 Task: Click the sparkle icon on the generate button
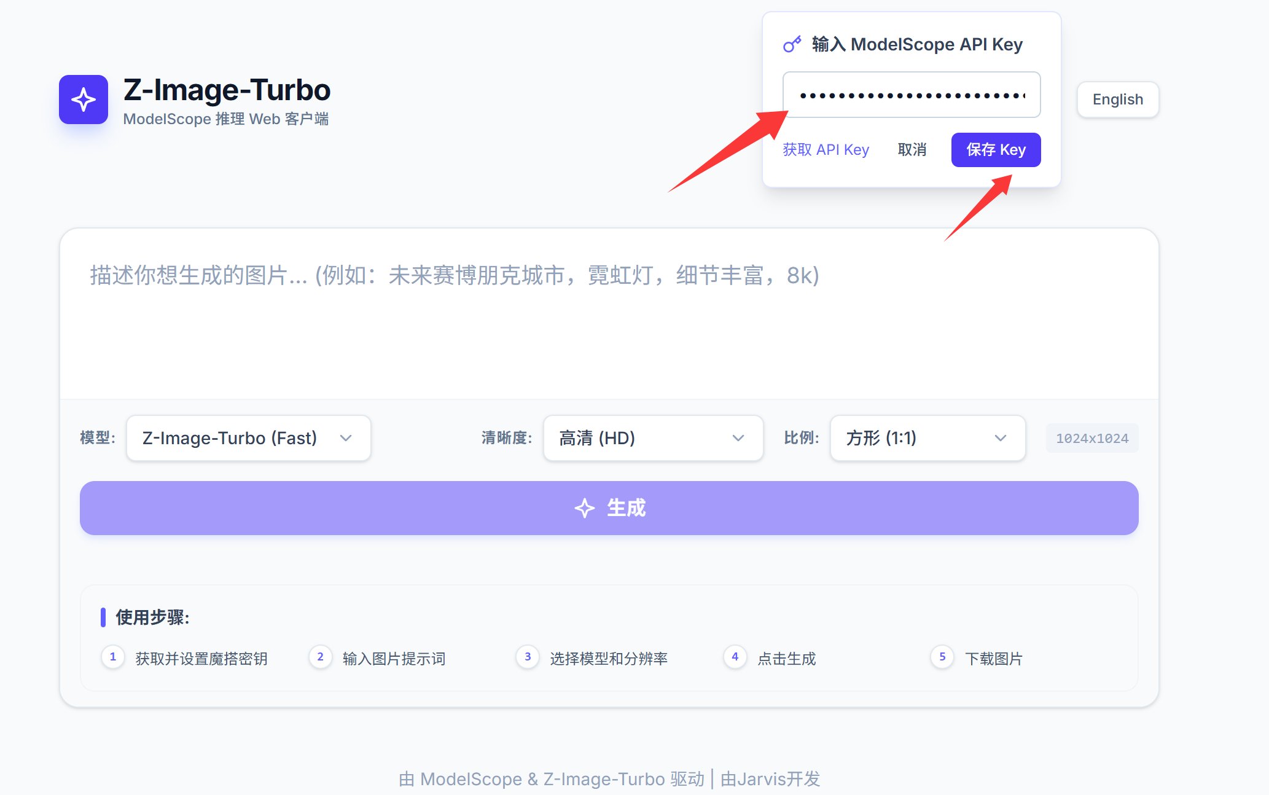coord(584,508)
